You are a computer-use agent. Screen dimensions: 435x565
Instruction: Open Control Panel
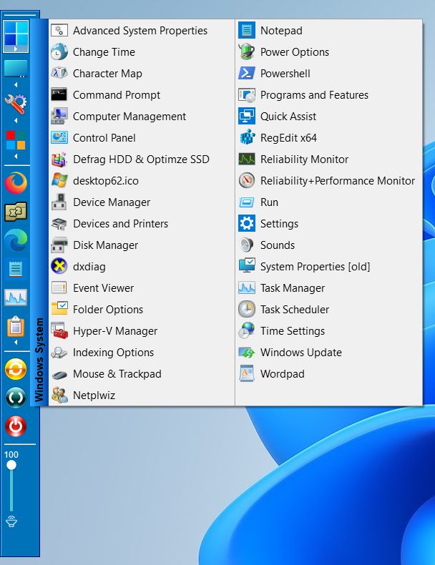tap(104, 138)
